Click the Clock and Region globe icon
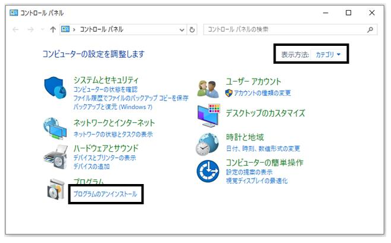391x243 pixels. tap(208, 144)
